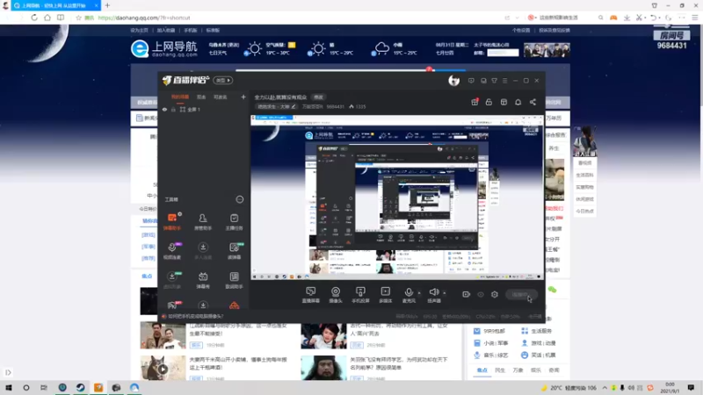Image resolution: width=703 pixels, height=395 pixels.
Task: Toggle visibility eye of the fullscreen 1 source
Action: (x=164, y=109)
